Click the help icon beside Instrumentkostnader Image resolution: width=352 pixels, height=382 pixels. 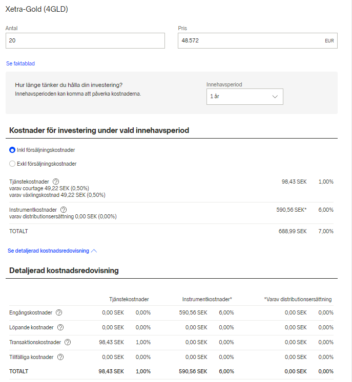pos(64,210)
